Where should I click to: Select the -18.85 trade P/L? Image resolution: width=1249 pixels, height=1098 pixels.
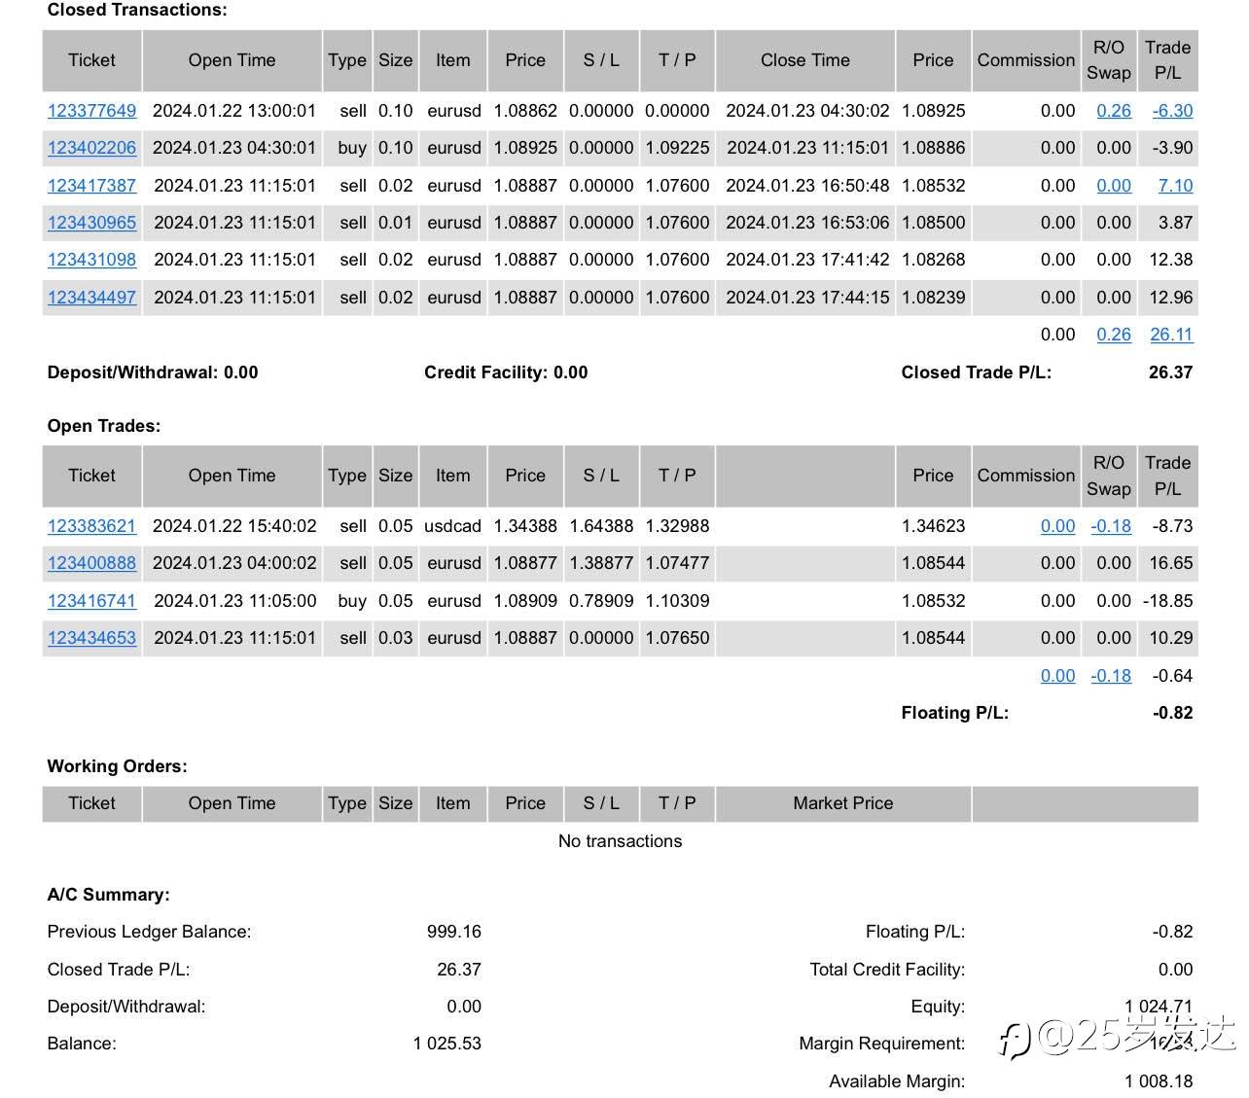(1167, 601)
